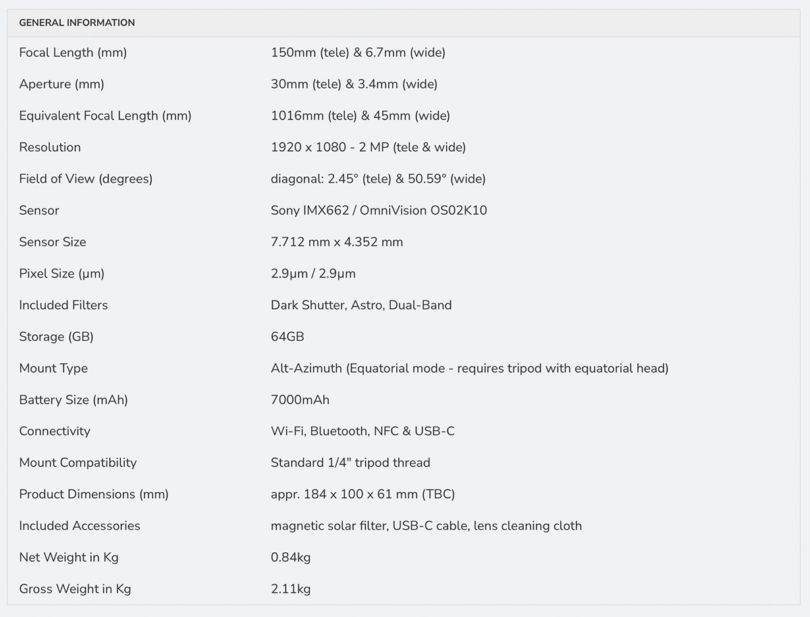Select the Pixel Size (µm) label

pos(61,273)
